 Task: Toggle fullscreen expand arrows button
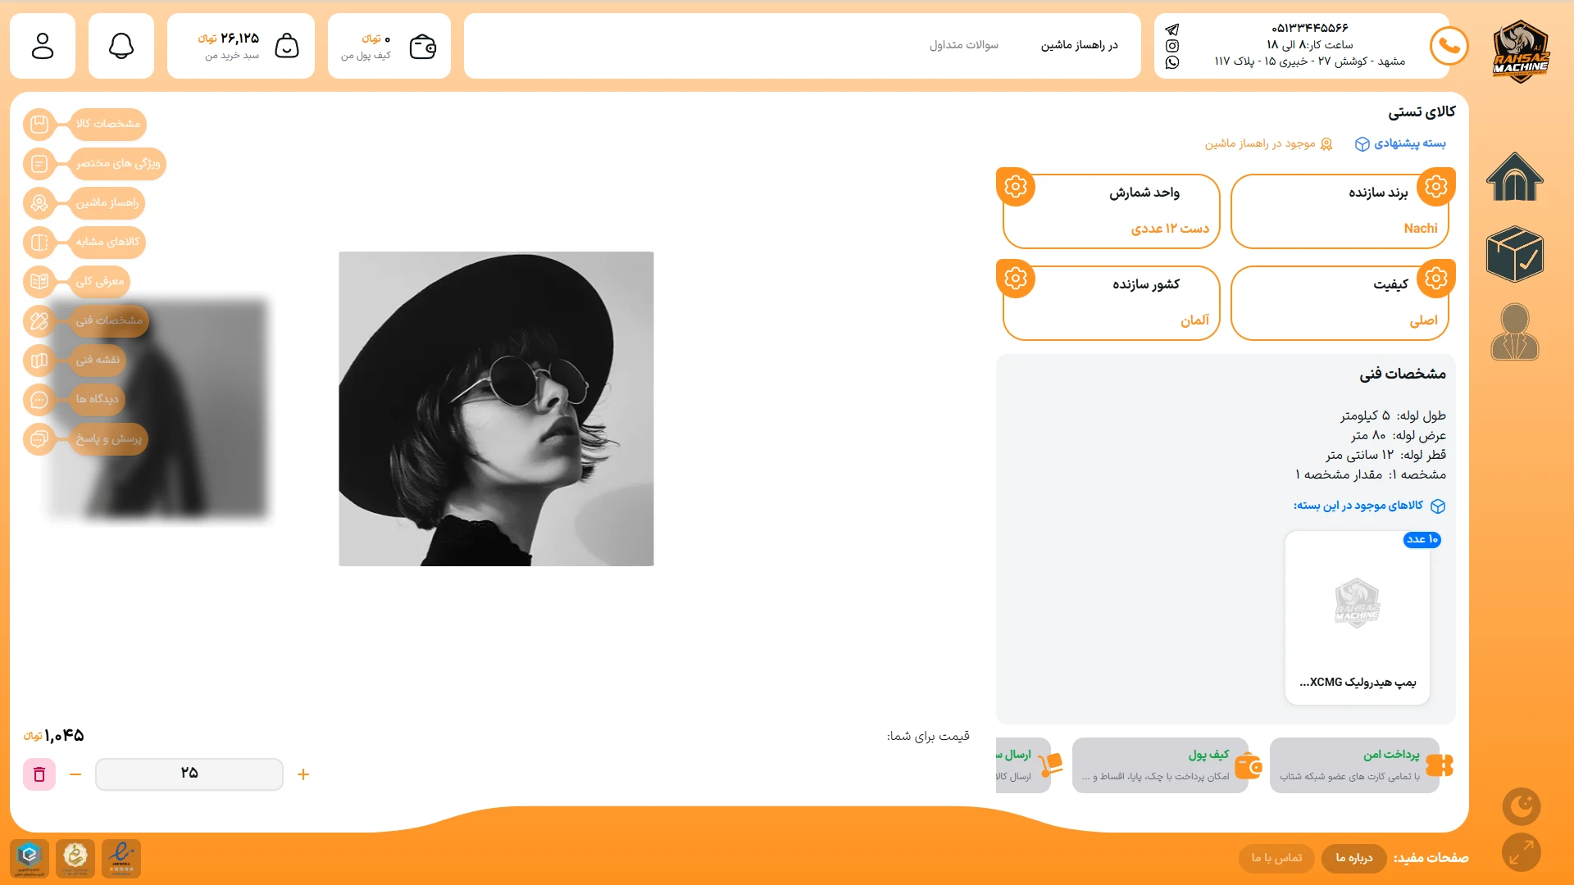(x=1521, y=852)
